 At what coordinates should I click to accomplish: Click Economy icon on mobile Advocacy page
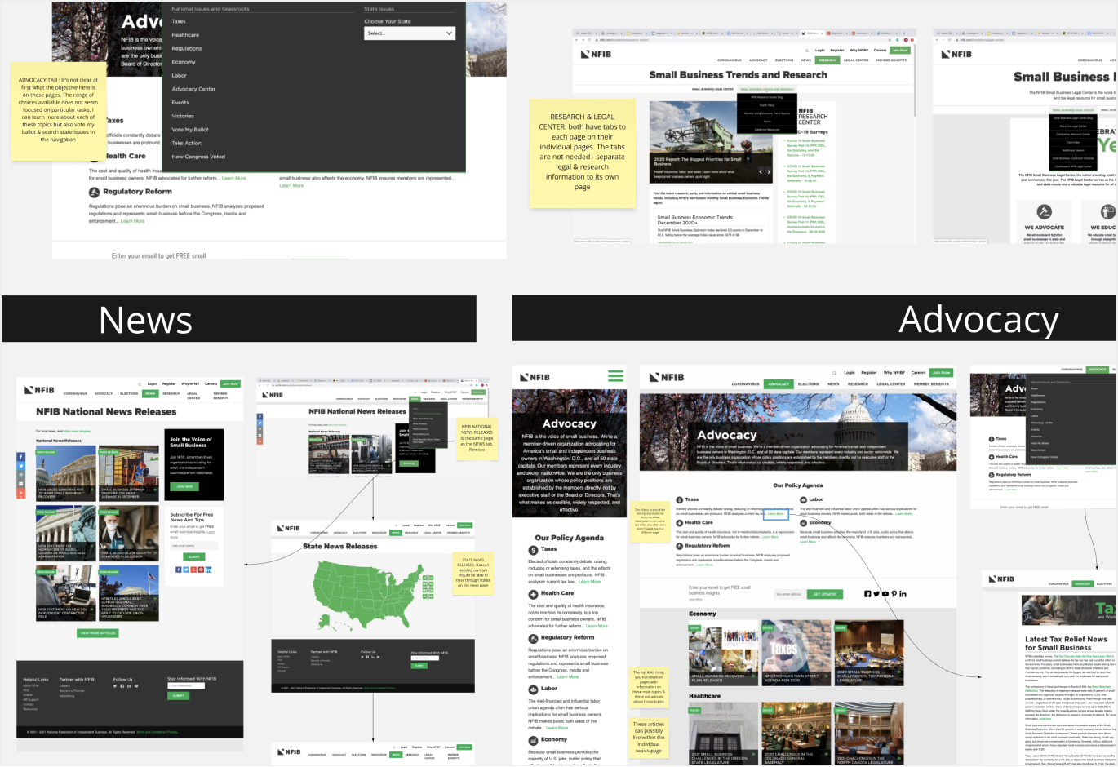click(532, 741)
